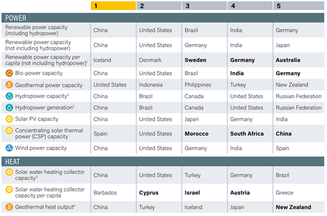Click bold Morocco in the CSP capacity row
Image resolution: width=327 pixels, height=216 pixels.
coord(197,133)
